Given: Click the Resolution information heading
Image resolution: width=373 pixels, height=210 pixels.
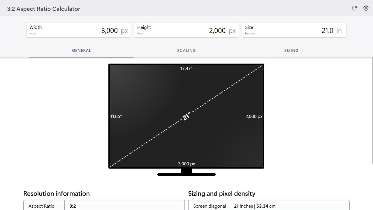Looking at the screenshot, I should (56, 193).
